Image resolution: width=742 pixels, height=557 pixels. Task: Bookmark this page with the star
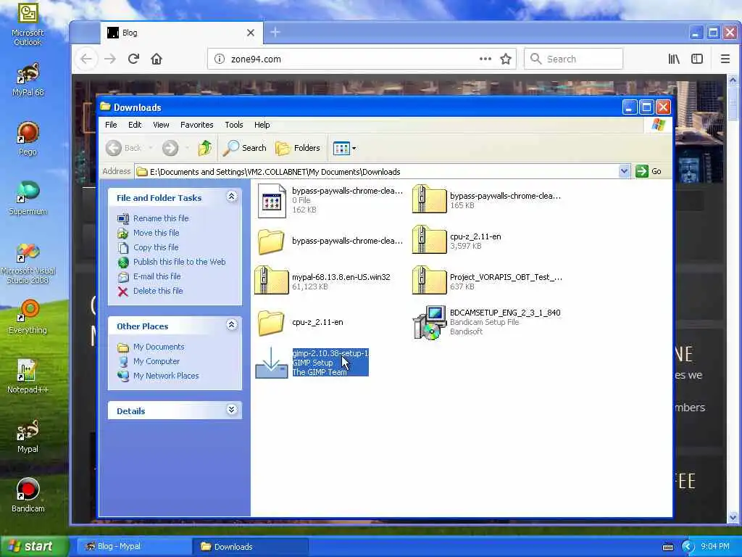coord(505,59)
